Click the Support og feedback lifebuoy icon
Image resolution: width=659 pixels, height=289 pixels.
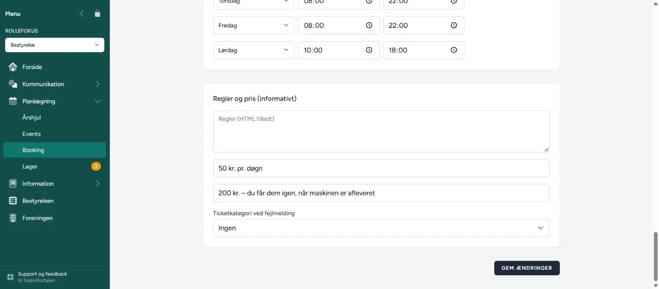(x=10, y=277)
